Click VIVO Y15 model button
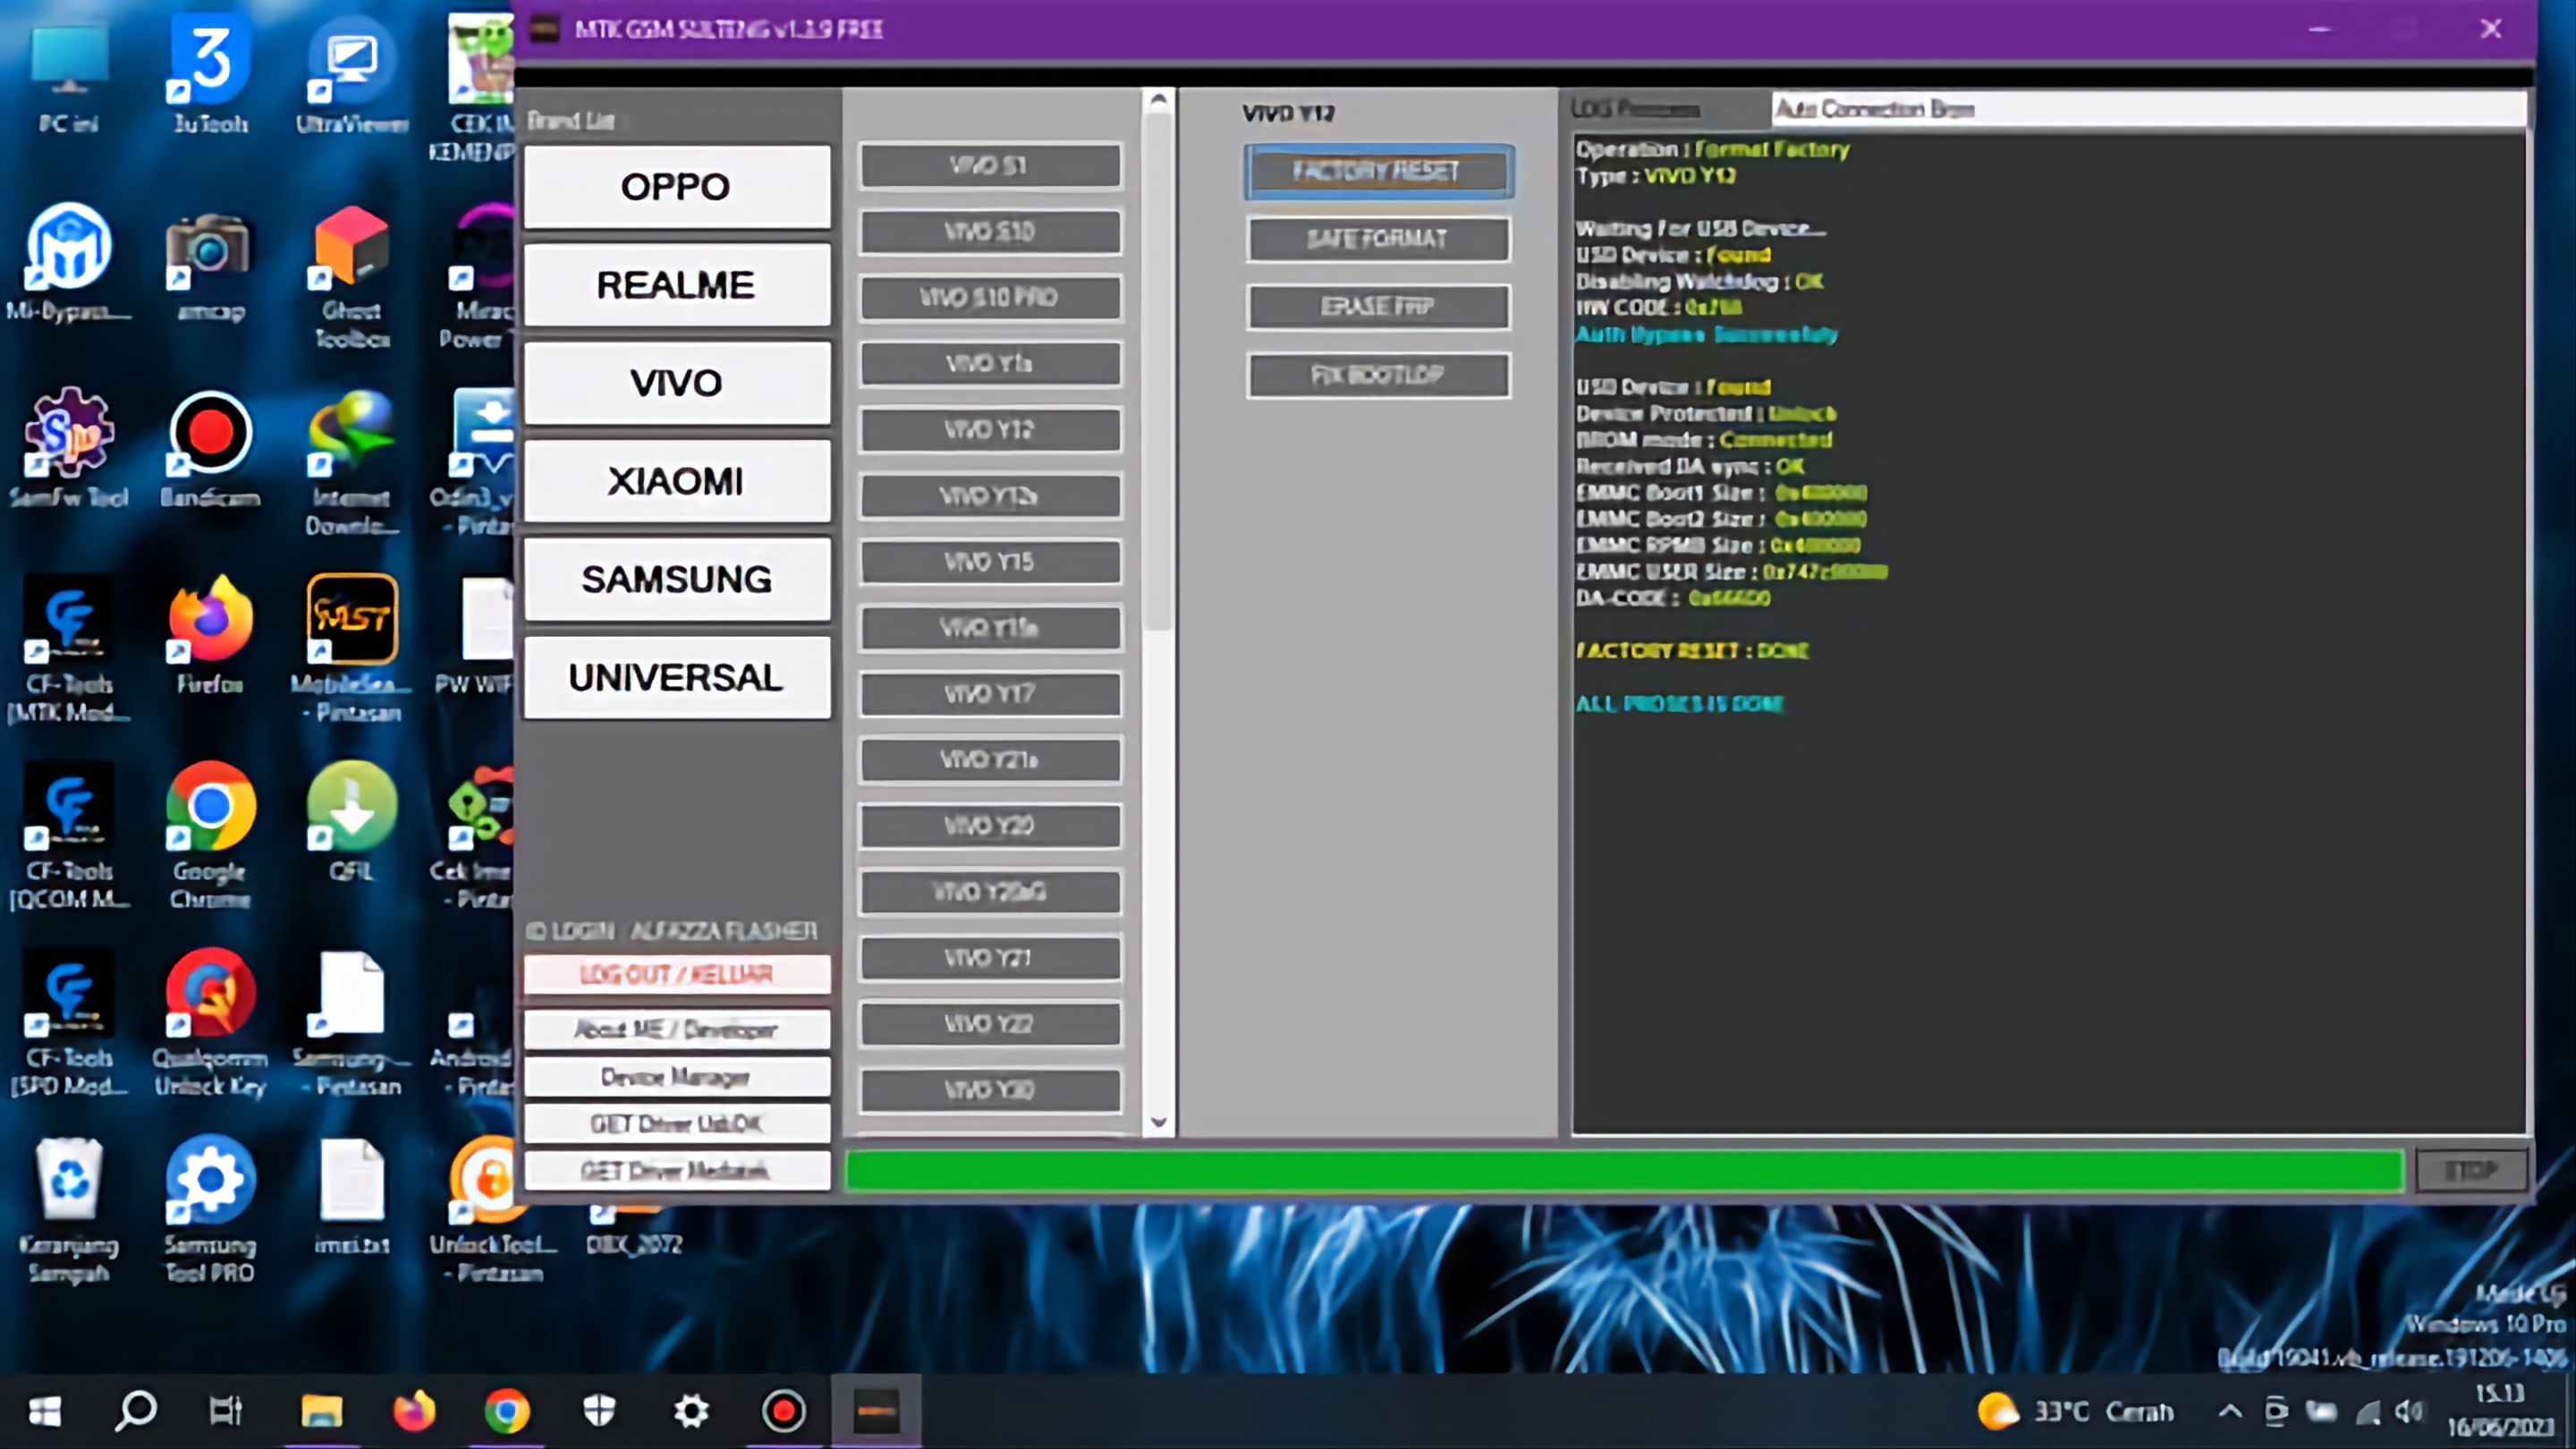The image size is (2576, 1449). point(987,561)
